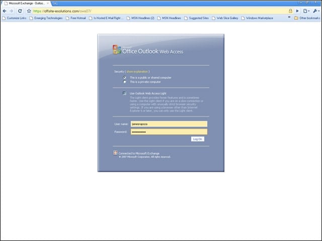This screenshot has width=322, height=241.
Task: Bookmark this page with the star icon
Action: [29, 11]
